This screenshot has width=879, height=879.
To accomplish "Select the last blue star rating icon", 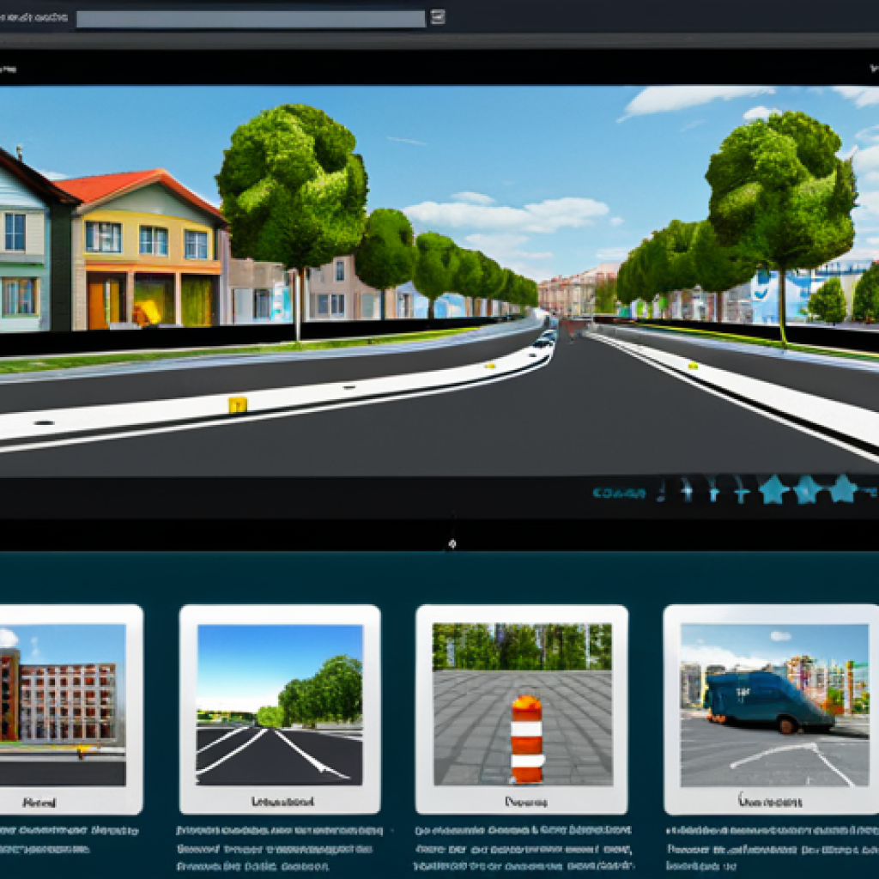I will [x=843, y=488].
